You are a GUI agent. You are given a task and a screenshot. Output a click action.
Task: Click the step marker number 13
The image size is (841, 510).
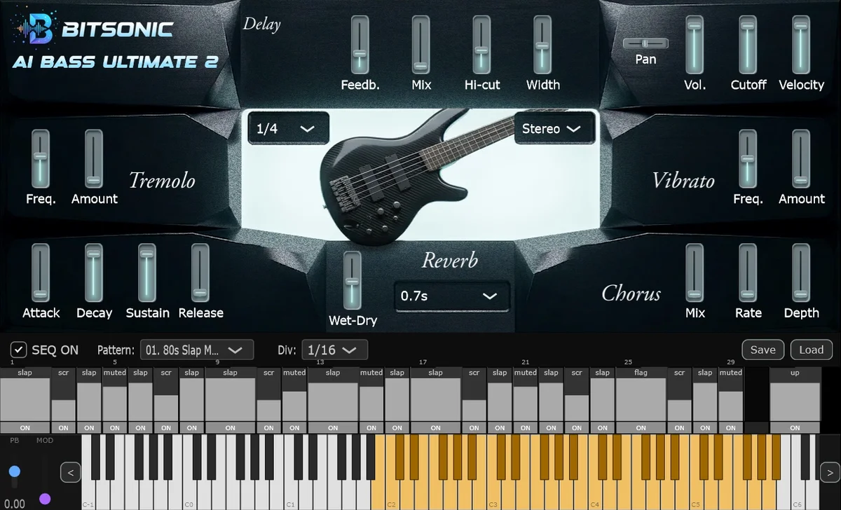coord(320,362)
